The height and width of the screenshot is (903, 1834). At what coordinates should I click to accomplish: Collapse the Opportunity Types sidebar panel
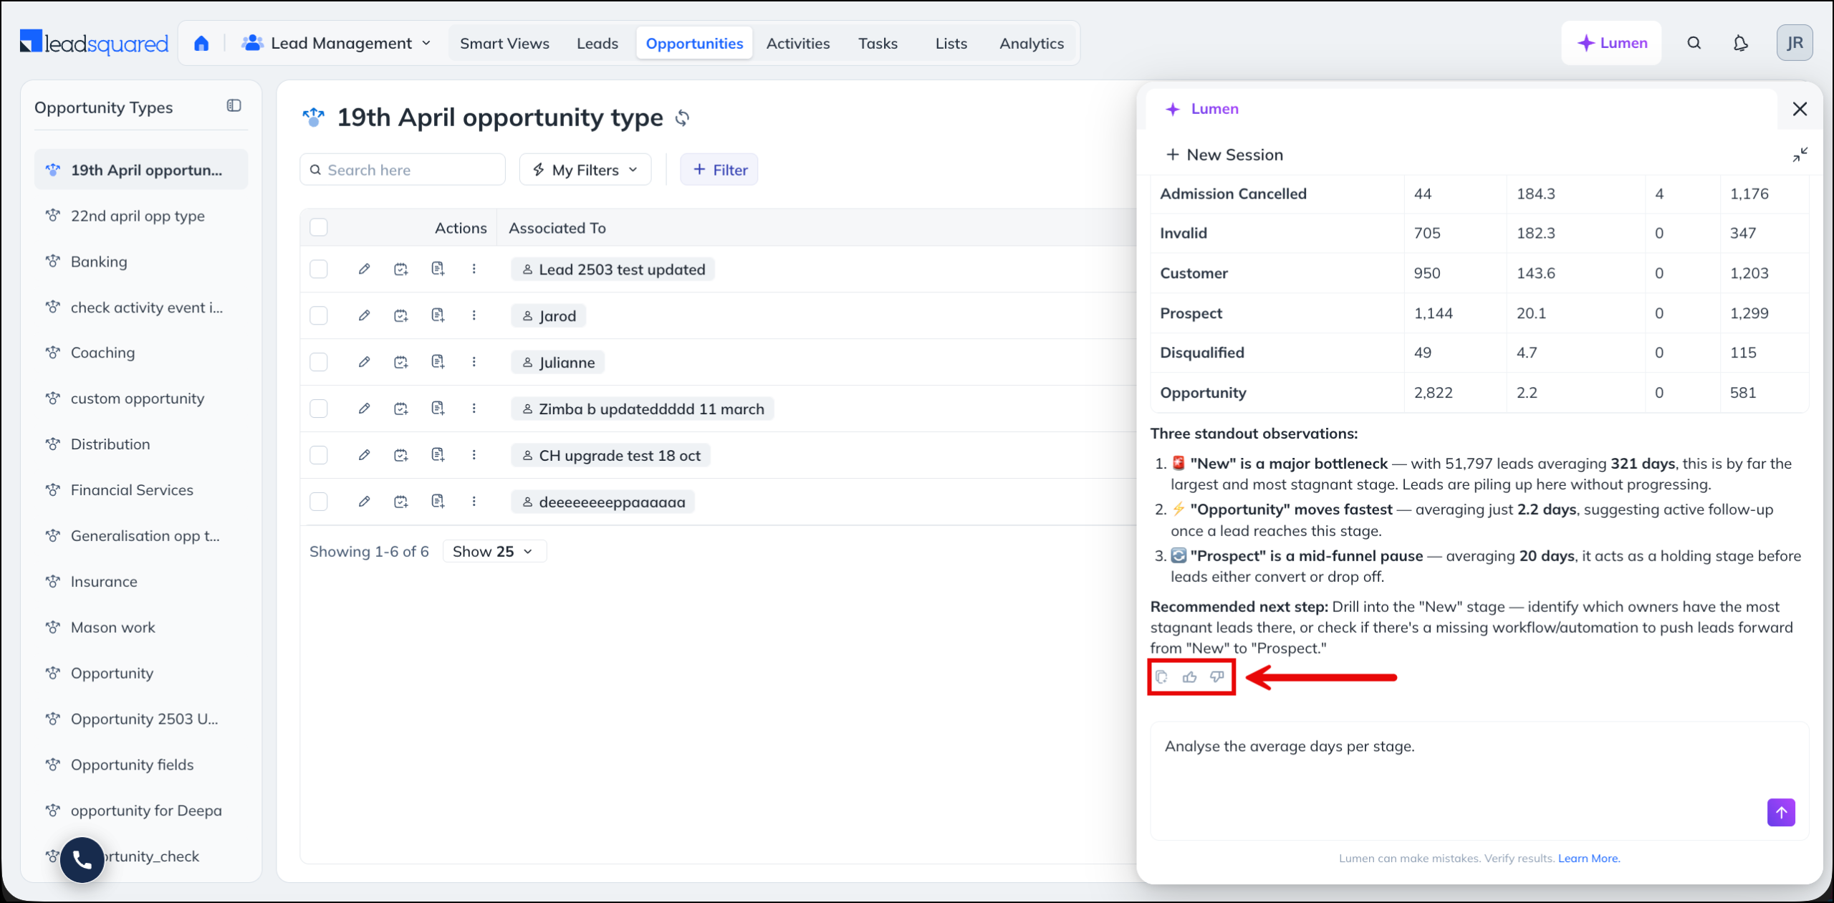[x=234, y=105]
